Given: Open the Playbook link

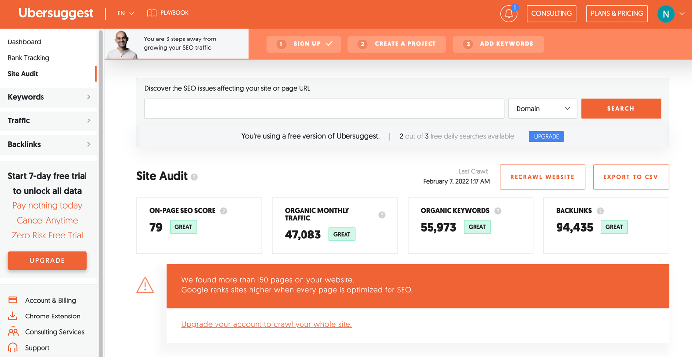Looking at the screenshot, I should pyautogui.click(x=174, y=13).
